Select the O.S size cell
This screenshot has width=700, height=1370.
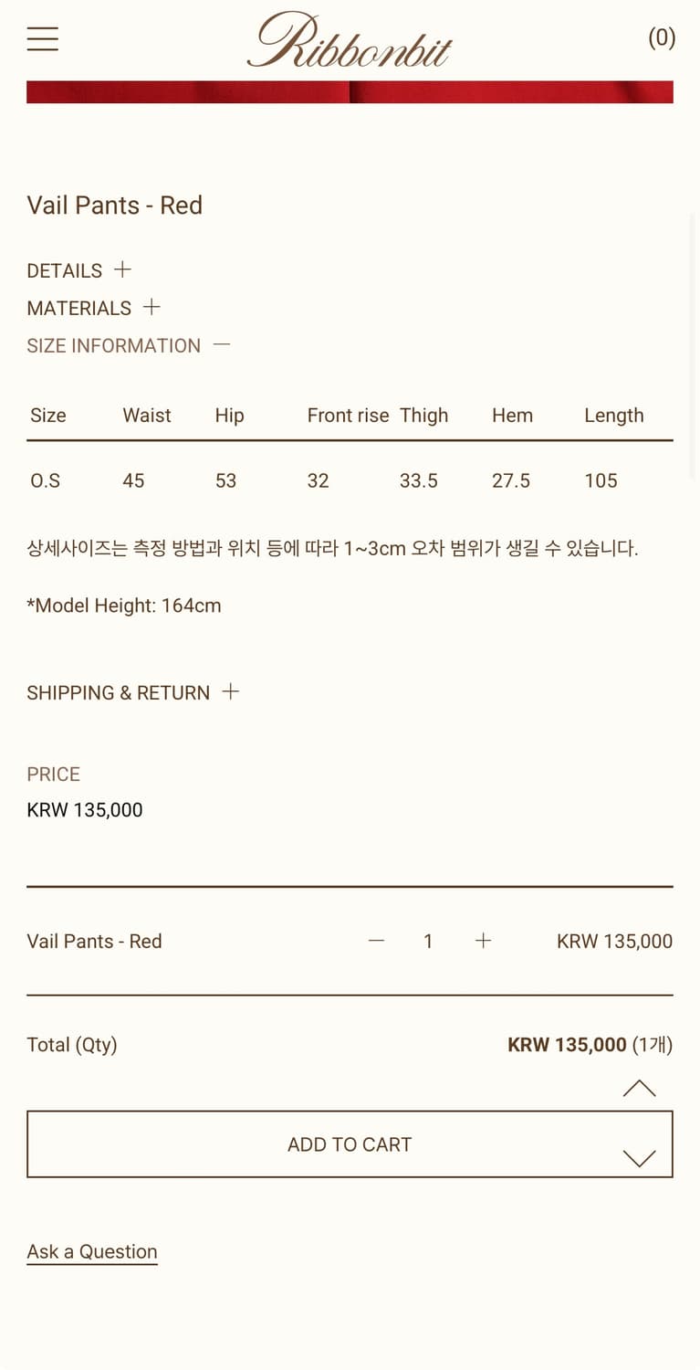[46, 480]
